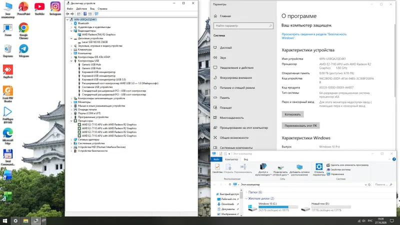
Task: Select the Windows 10 (C:) drive
Action: pyautogui.click(x=272, y=207)
